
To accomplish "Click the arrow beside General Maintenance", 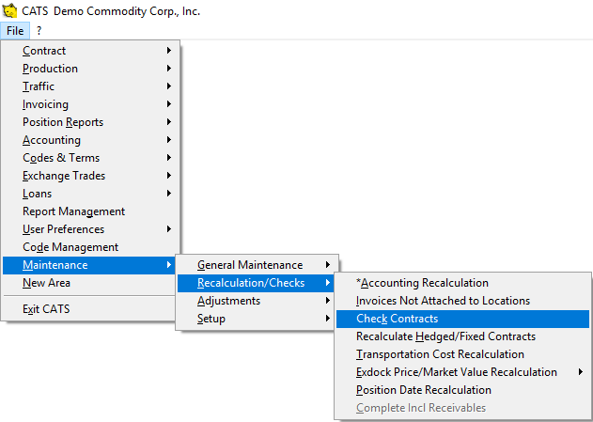I will pos(328,265).
